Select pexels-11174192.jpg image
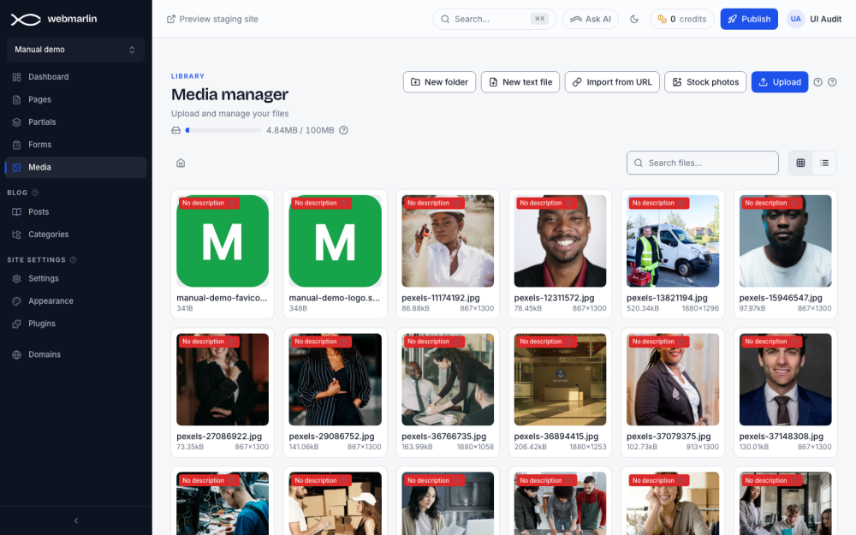Screen dimensions: 856x535 (448, 241)
